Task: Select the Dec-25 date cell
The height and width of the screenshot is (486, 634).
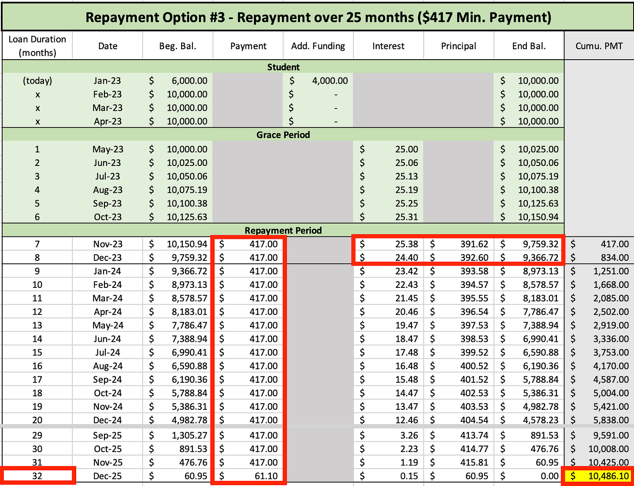Action: coord(108,476)
